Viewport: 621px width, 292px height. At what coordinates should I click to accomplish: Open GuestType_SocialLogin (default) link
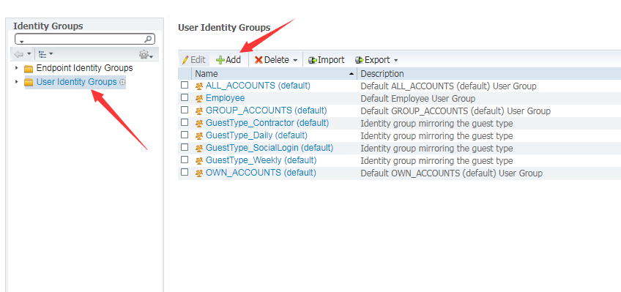(x=269, y=148)
